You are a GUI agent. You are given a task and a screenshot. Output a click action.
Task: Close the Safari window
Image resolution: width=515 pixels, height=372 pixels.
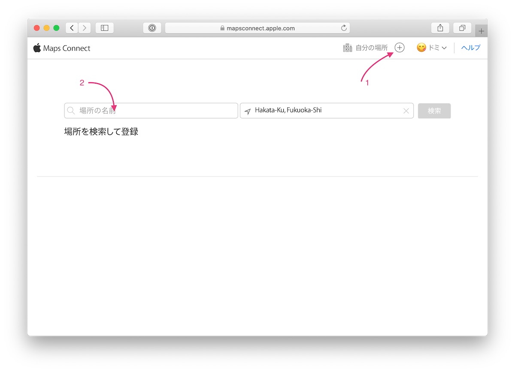[x=37, y=28]
